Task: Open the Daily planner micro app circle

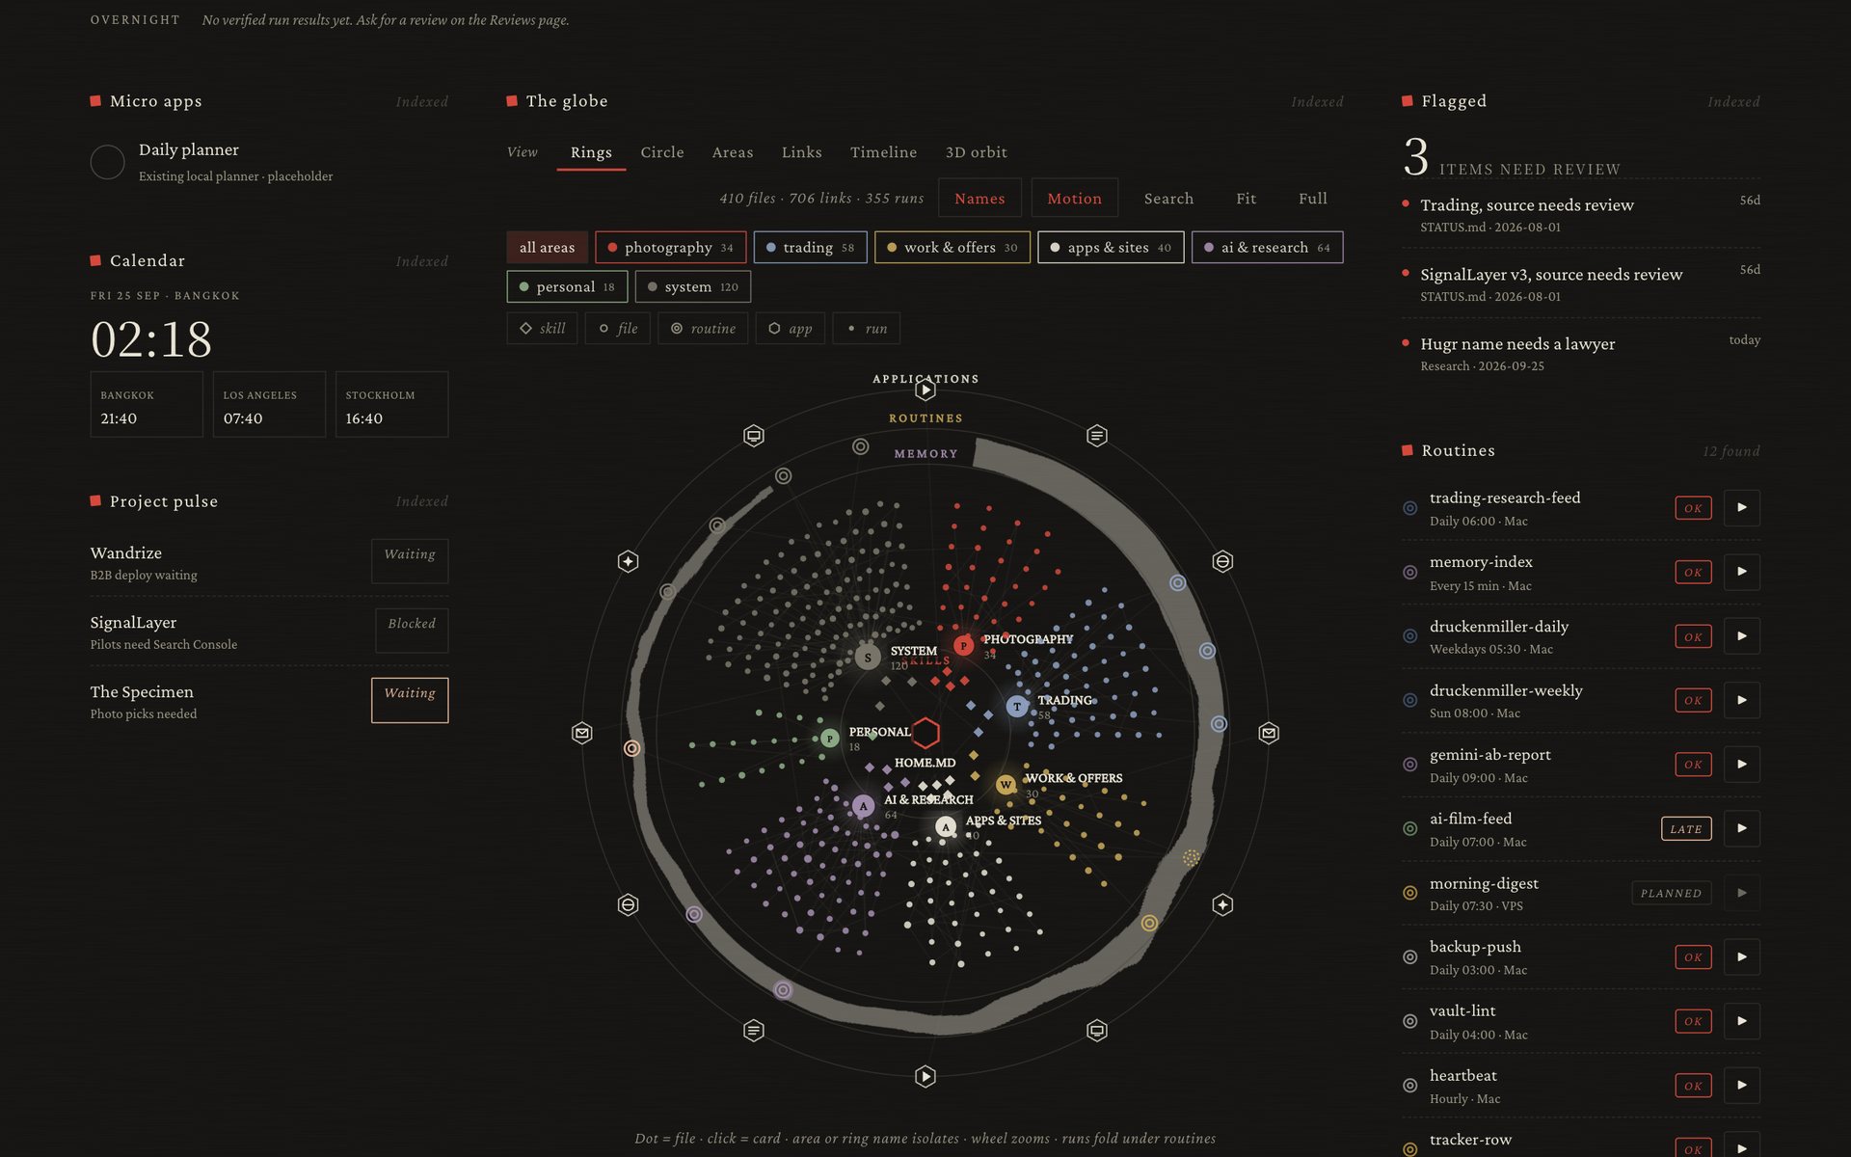Action: click(x=107, y=162)
